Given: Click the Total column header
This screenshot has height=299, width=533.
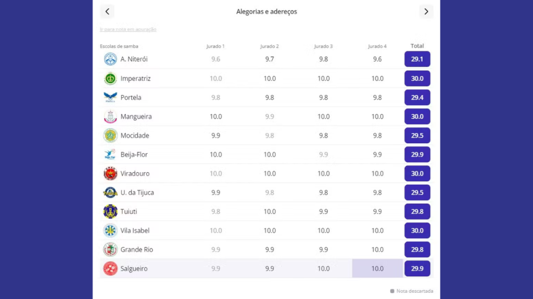Looking at the screenshot, I should [417, 46].
